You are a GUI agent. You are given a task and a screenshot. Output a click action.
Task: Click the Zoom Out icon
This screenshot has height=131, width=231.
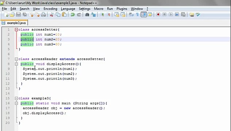pos(108,15)
